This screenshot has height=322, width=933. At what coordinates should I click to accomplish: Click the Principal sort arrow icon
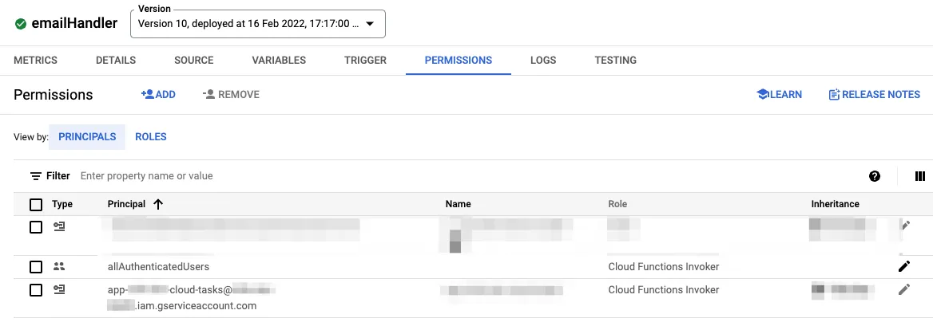158,204
